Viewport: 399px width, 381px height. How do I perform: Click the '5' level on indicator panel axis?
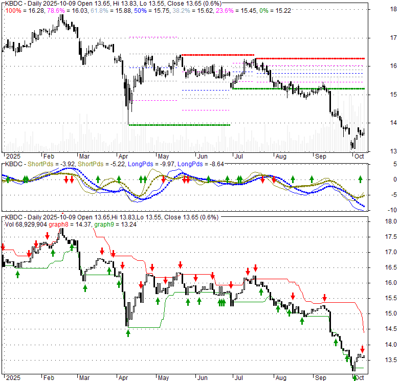(395, 164)
